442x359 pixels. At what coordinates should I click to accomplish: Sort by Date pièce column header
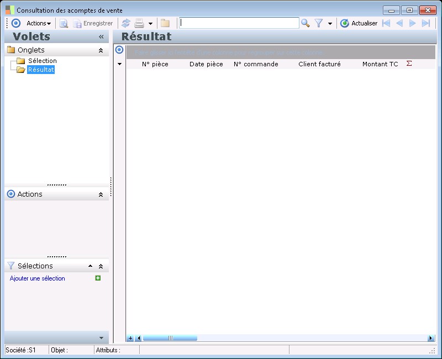tap(206, 64)
